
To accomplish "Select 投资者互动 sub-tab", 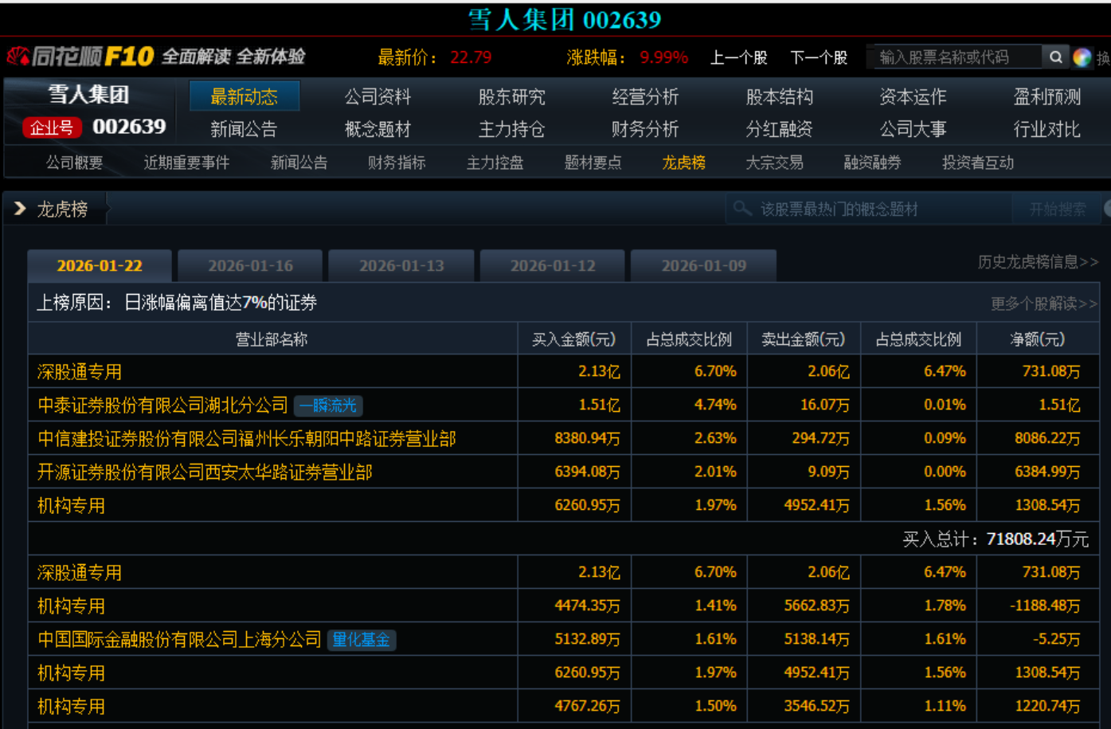I will click(977, 163).
